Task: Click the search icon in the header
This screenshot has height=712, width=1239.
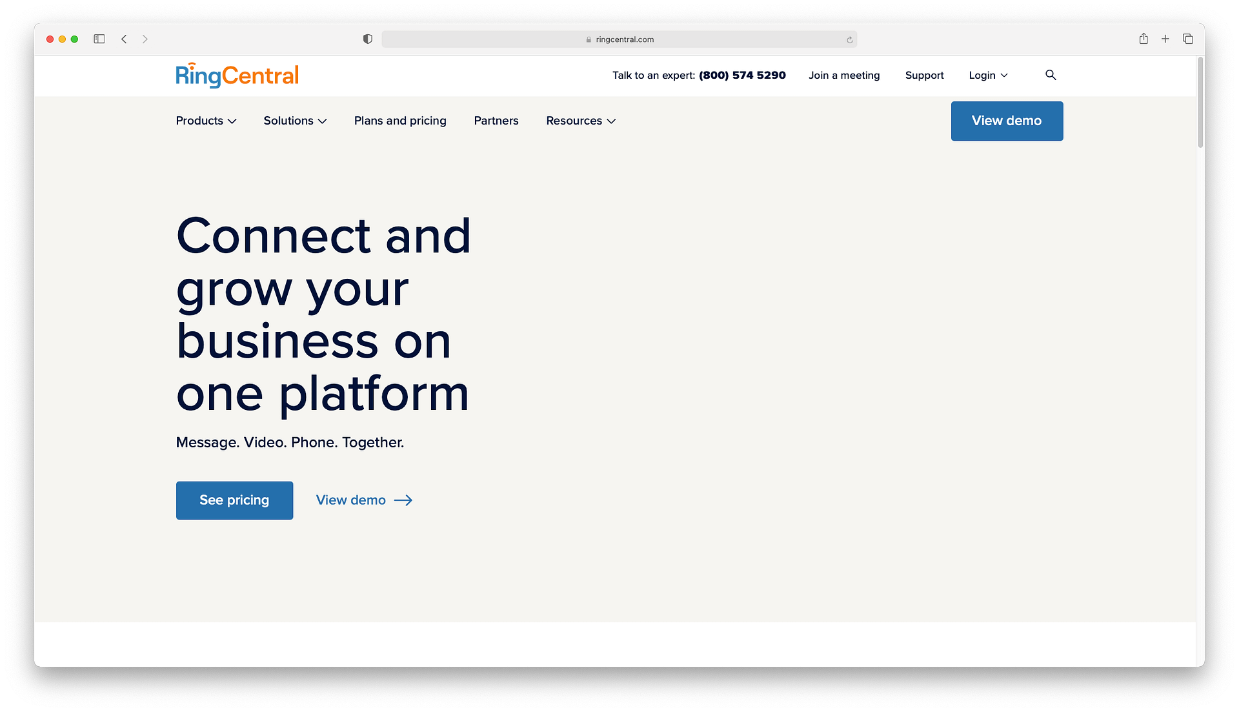Action: pos(1051,75)
